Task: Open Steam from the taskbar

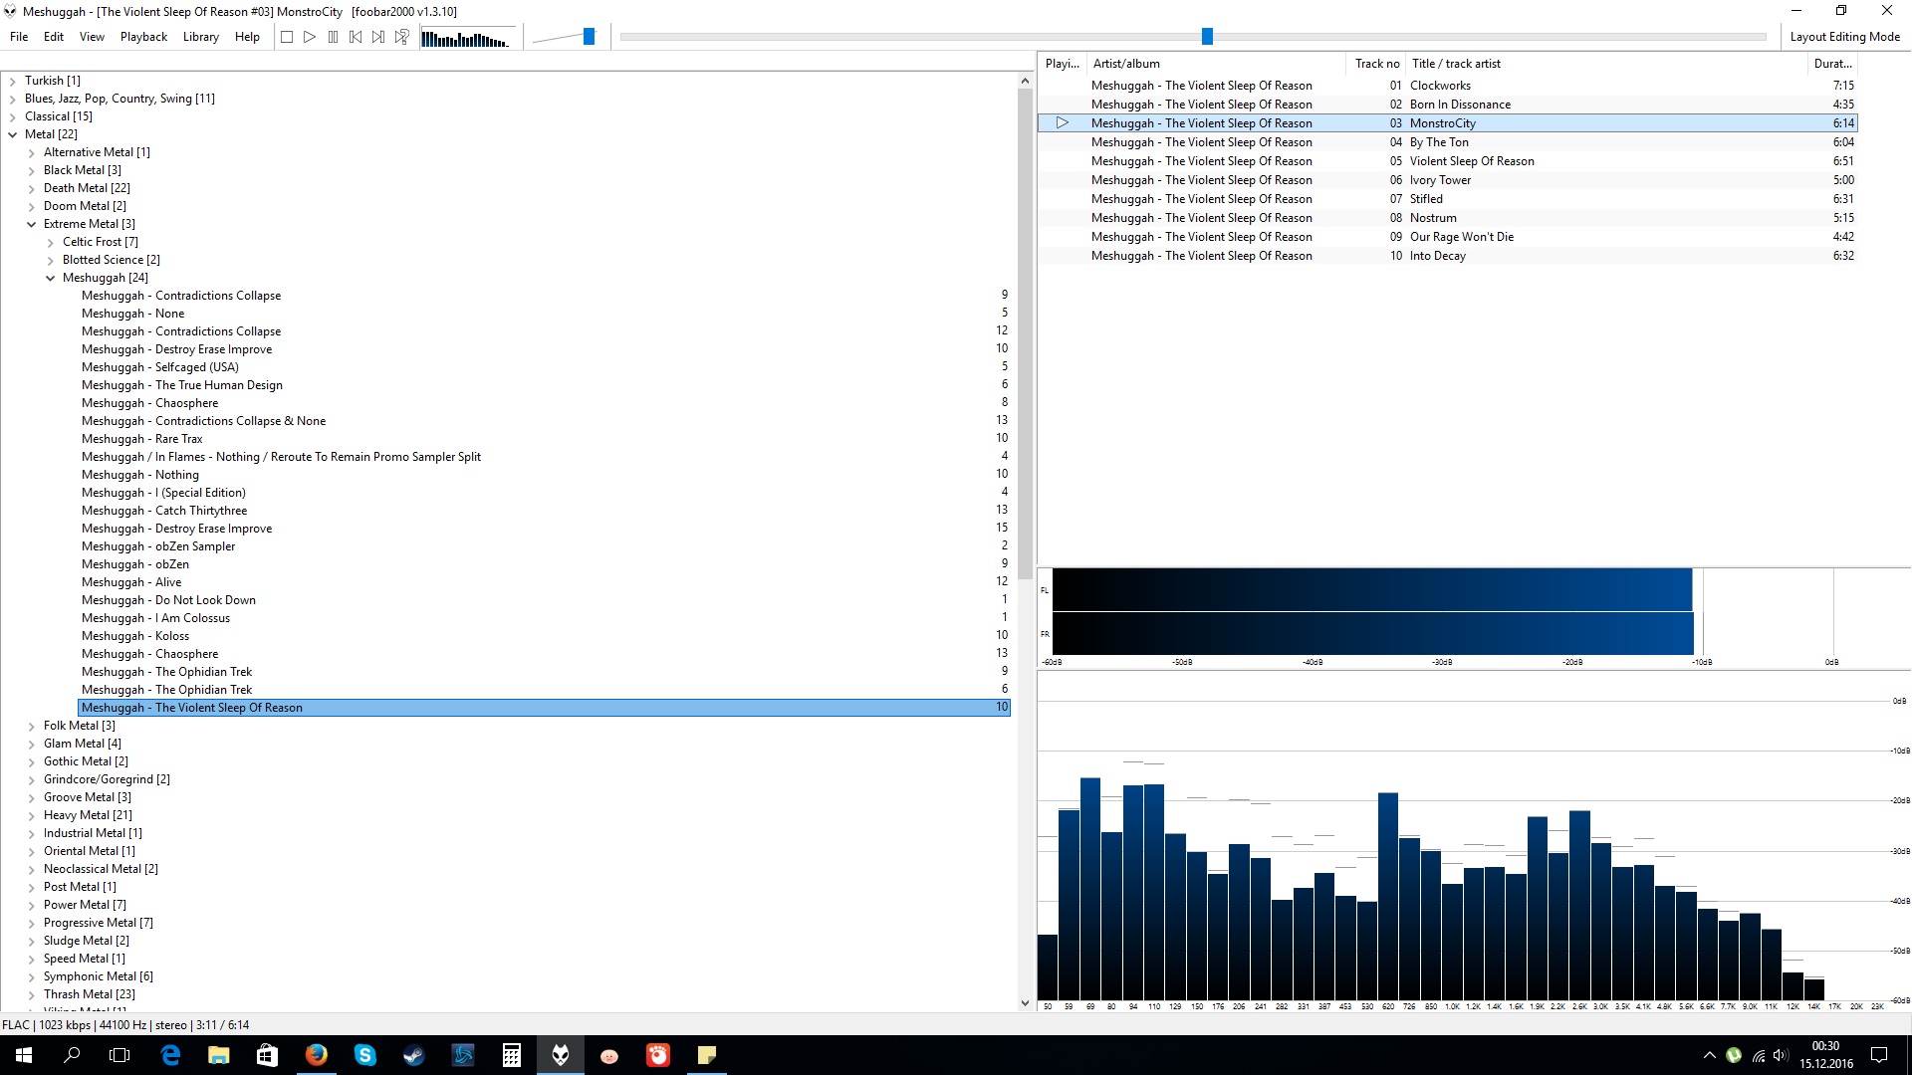Action: 414,1055
